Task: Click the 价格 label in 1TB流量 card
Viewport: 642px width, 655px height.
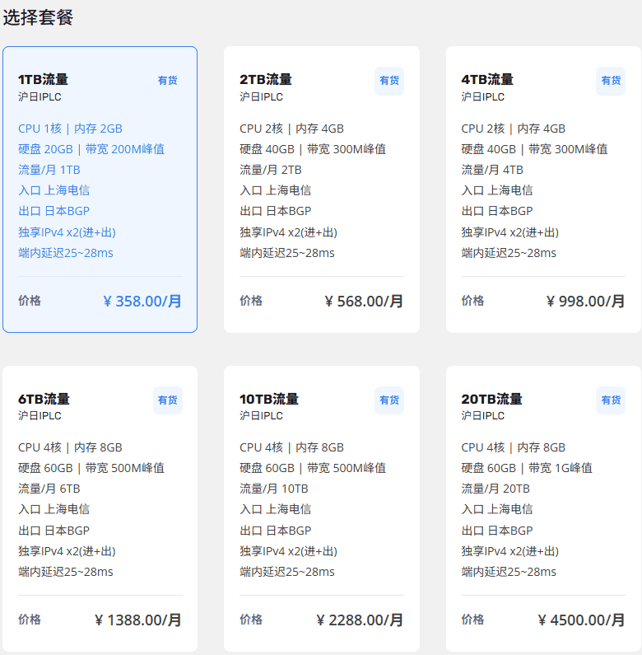Action: [30, 301]
